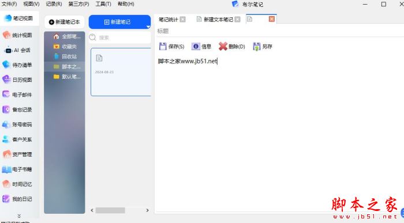Image resolution: width=404 pixels, height=223 pixels.
Task: Click the right arrow of note list scrollbar
Action: (147, 210)
